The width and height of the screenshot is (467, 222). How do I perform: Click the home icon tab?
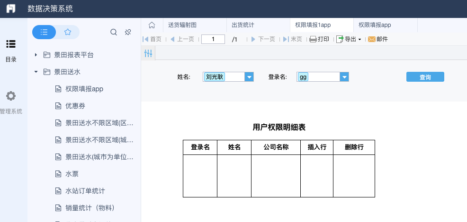pos(152,25)
